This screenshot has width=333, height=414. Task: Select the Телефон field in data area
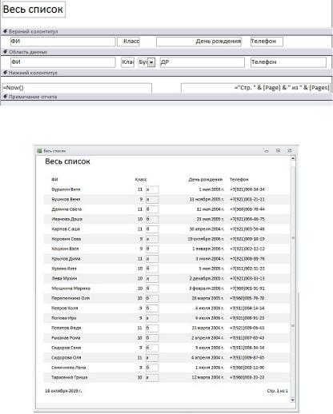coord(288,62)
